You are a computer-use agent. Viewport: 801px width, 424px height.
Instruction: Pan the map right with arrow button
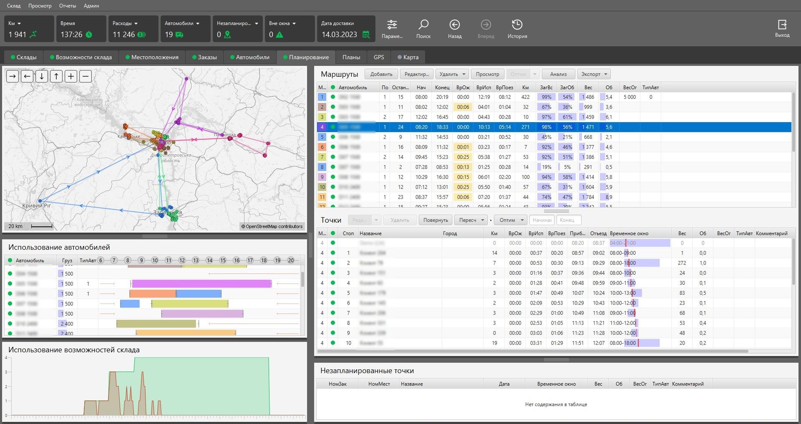[13, 76]
